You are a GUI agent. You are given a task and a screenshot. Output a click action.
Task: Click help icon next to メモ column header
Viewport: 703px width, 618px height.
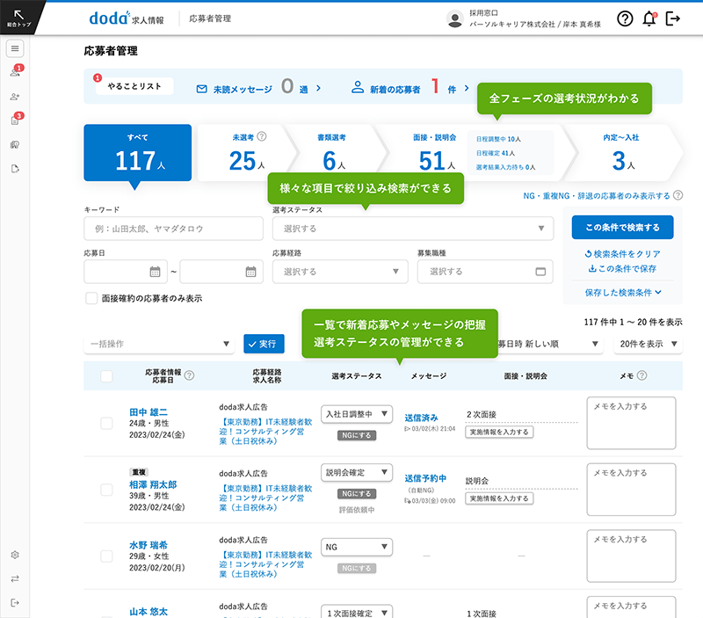tap(641, 376)
